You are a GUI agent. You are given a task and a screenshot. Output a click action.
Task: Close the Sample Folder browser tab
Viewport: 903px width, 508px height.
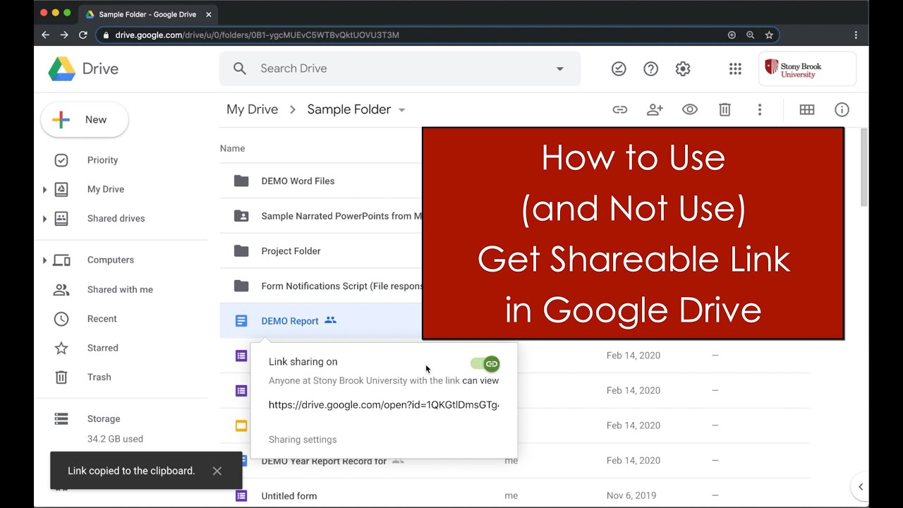(208, 14)
